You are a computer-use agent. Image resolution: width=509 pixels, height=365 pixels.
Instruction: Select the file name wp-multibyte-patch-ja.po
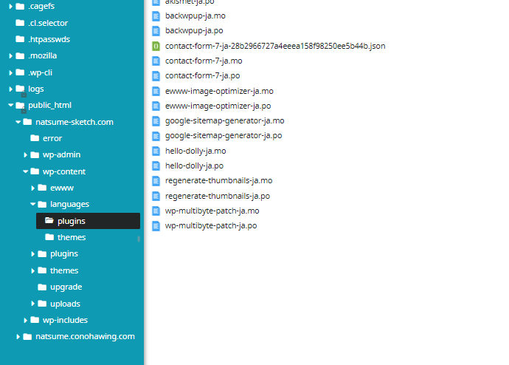tap(211, 225)
